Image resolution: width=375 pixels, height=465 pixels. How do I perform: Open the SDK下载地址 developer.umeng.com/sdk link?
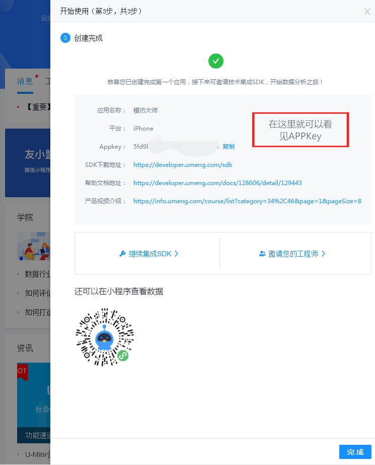click(x=183, y=165)
